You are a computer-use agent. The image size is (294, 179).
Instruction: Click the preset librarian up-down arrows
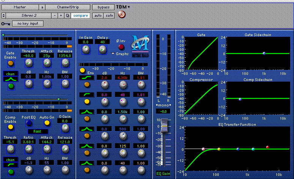click(x=3, y=16)
